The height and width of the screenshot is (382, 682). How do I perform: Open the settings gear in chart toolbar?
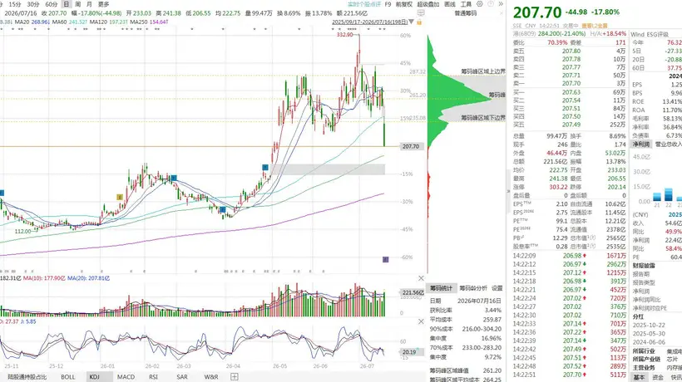tap(480, 4)
